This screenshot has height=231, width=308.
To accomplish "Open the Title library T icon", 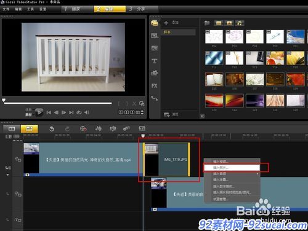I will [155, 61].
